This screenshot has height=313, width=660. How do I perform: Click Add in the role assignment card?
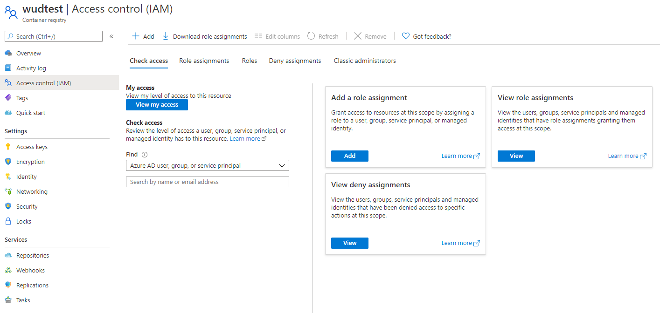pyautogui.click(x=350, y=156)
